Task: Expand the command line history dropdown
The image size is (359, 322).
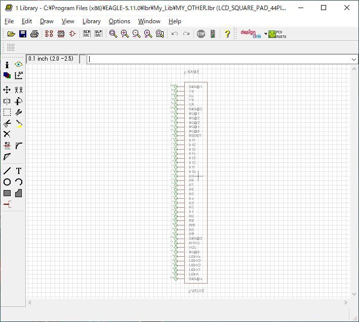Action: (353, 59)
